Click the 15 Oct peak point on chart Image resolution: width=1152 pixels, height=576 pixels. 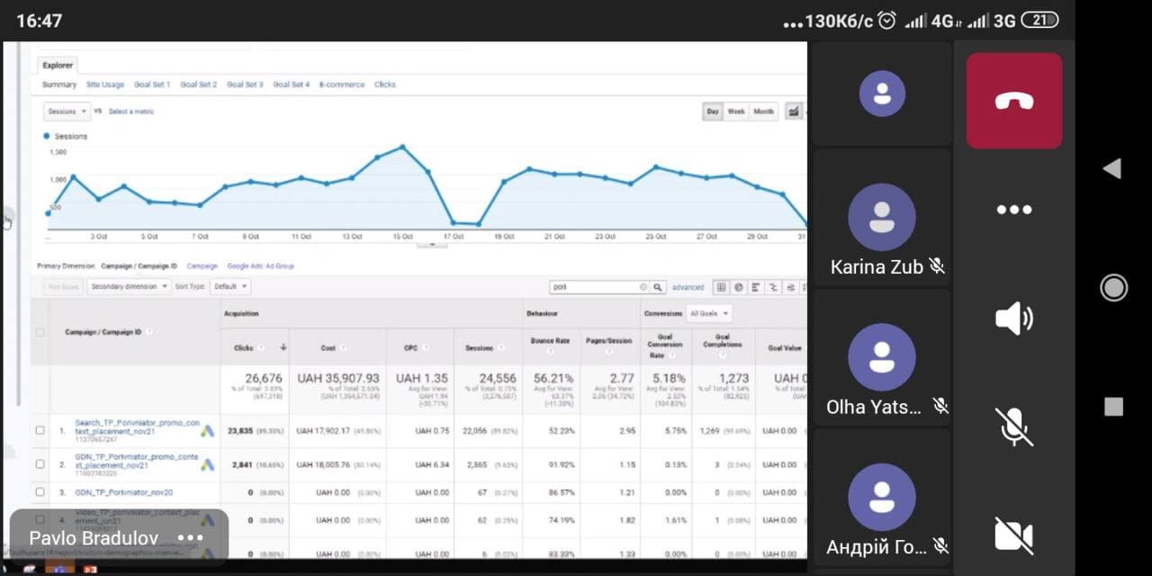coord(402,147)
